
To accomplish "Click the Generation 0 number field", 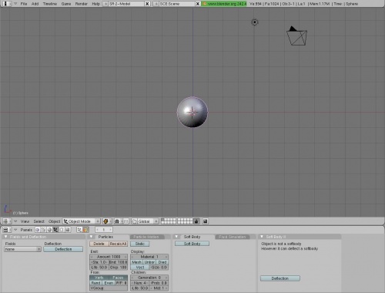I will [x=149, y=278].
